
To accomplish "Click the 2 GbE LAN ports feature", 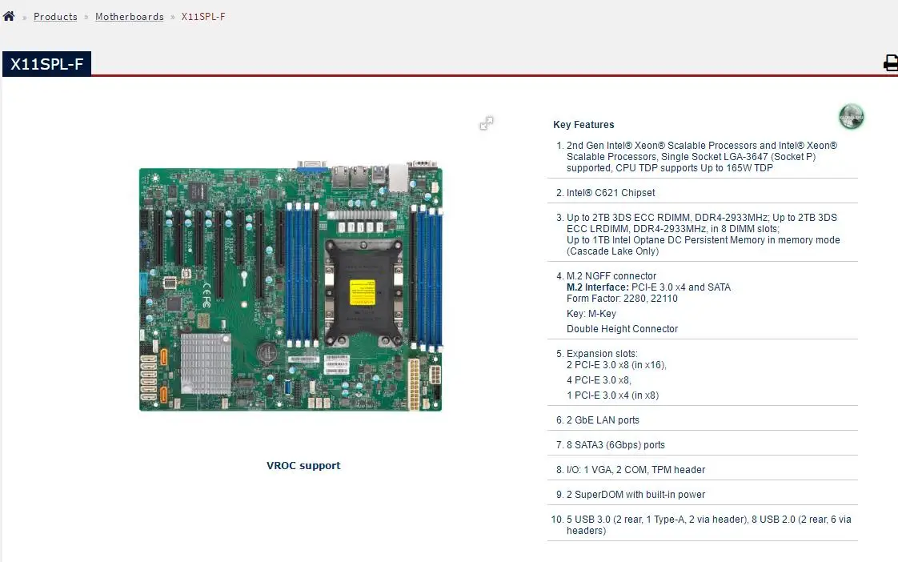I will [x=603, y=420].
